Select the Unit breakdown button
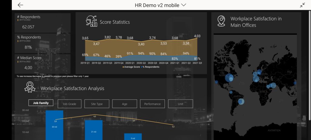Screen dimensions: 311x140 [180, 104]
